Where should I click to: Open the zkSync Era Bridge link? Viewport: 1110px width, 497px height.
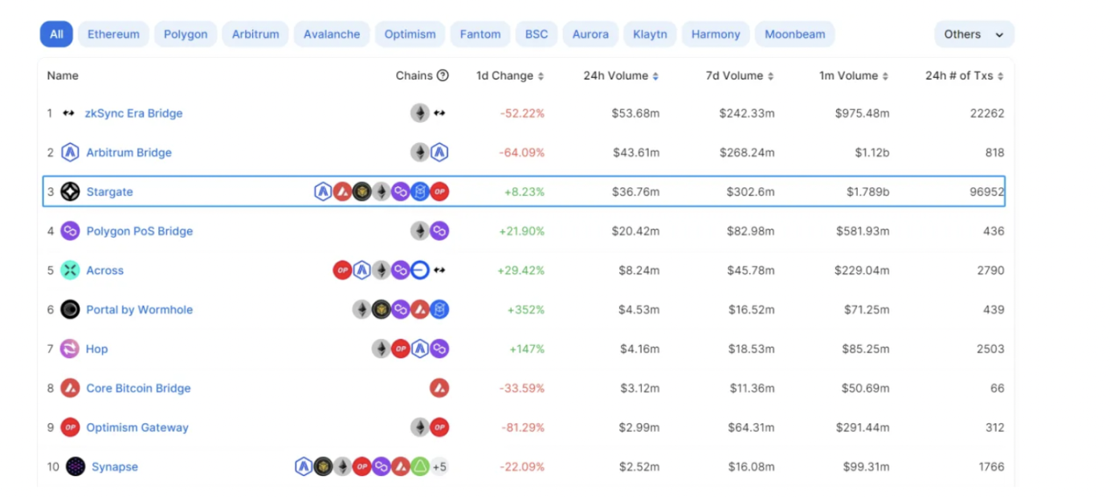[134, 113]
